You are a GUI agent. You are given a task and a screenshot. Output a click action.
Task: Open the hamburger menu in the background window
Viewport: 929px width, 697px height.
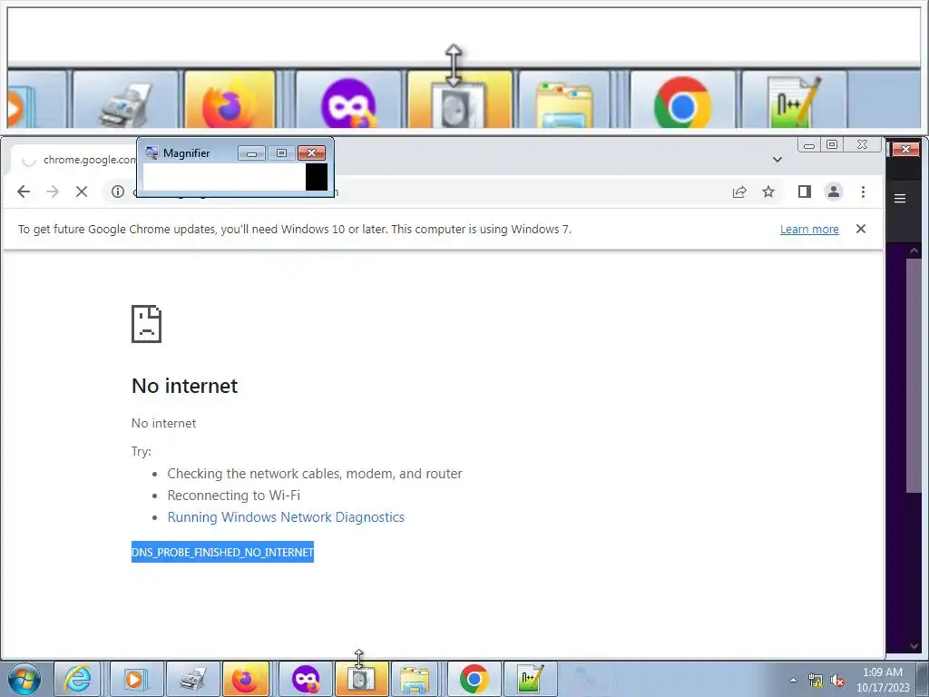(900, 199)
